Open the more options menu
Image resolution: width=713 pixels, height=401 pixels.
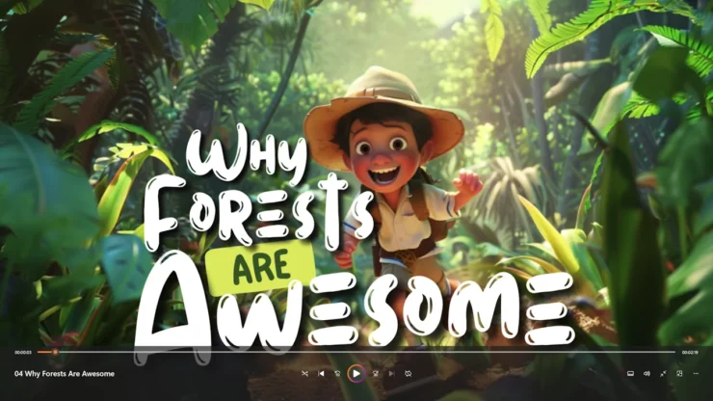pos(696,374)
